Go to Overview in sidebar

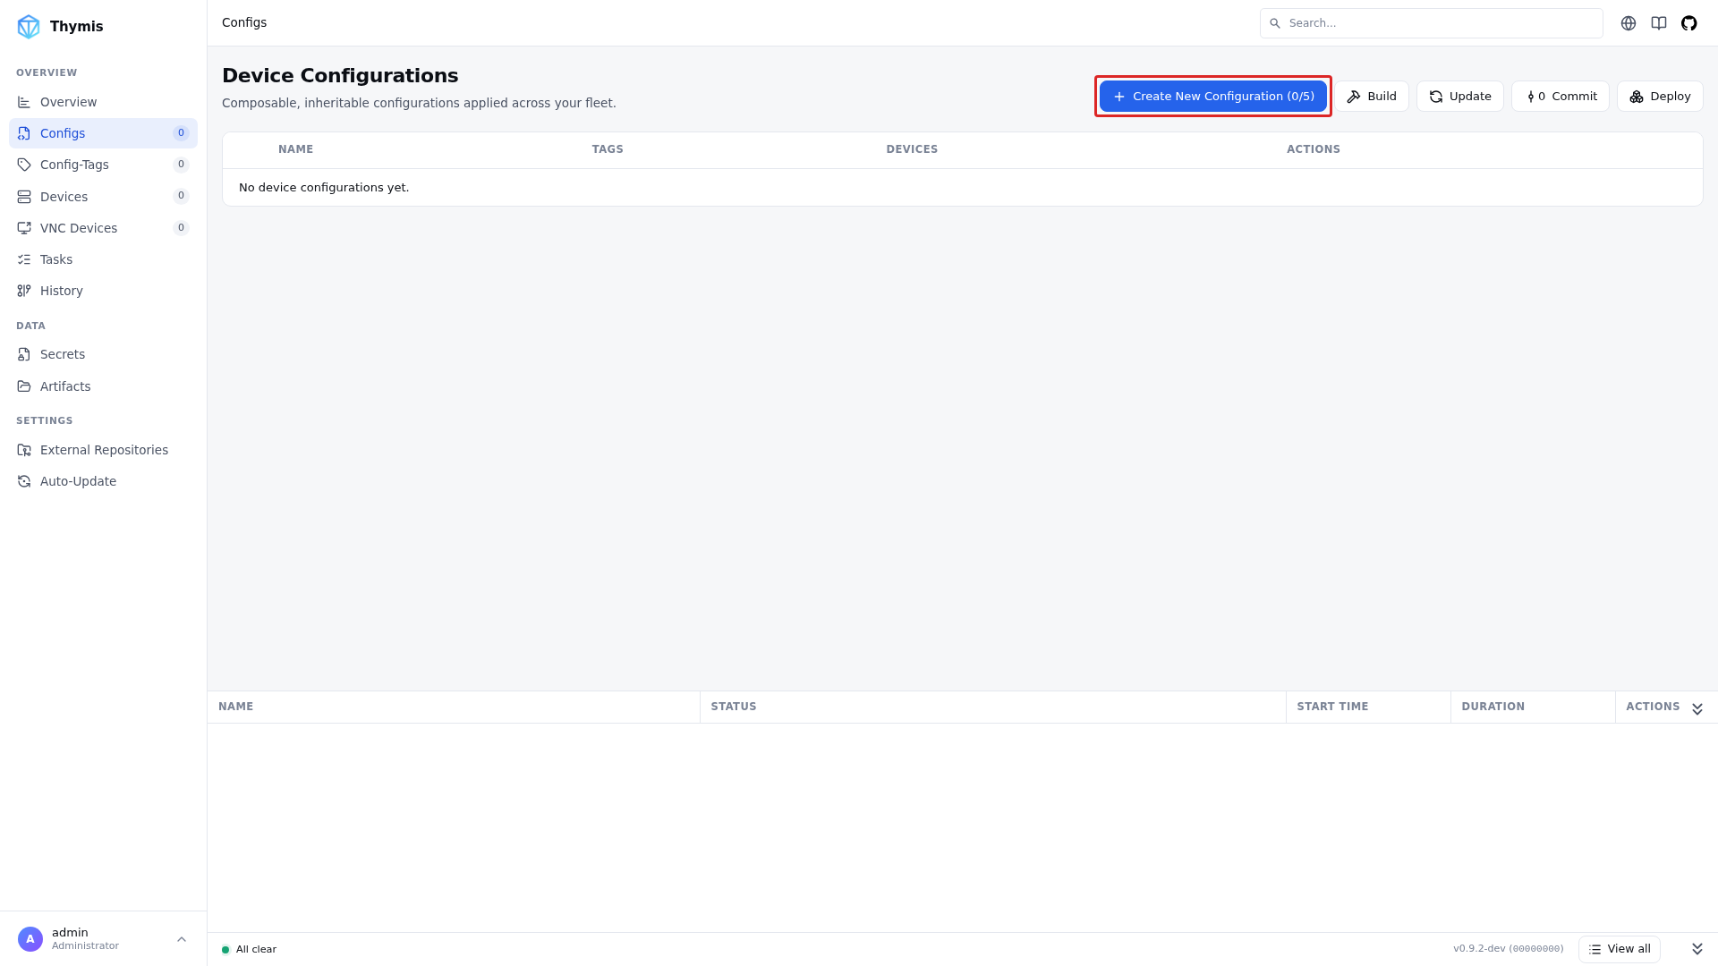pos(103,102)
